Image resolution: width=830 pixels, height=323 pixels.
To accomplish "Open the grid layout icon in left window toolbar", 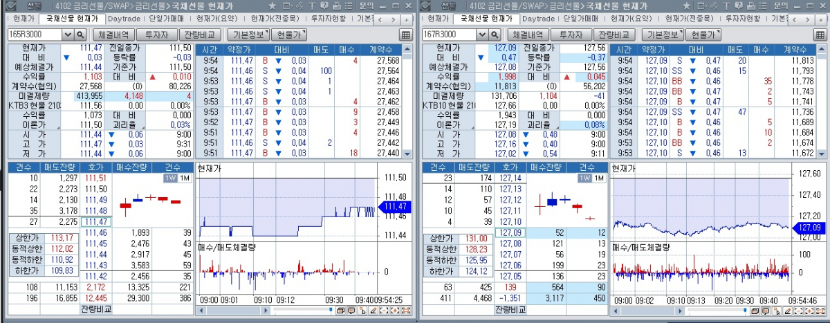I will pos(405,35).
